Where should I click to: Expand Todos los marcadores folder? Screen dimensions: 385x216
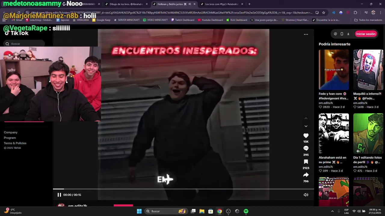tap(368, 20)
